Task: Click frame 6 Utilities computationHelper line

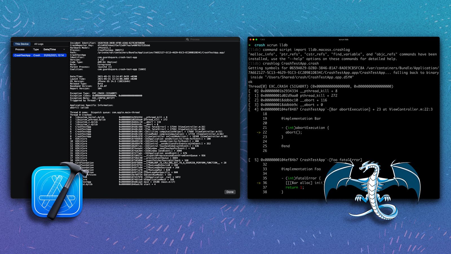Action: coord(146,132)
